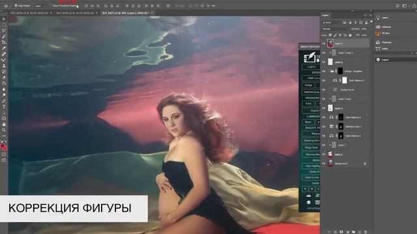Create a new layer icon
417x234 pixels.
[360, 232]
